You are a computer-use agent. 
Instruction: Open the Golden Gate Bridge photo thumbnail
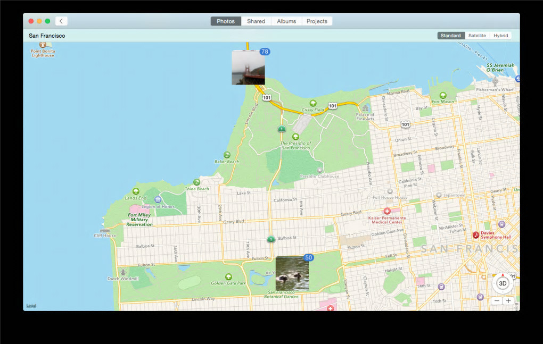point(248,68)
